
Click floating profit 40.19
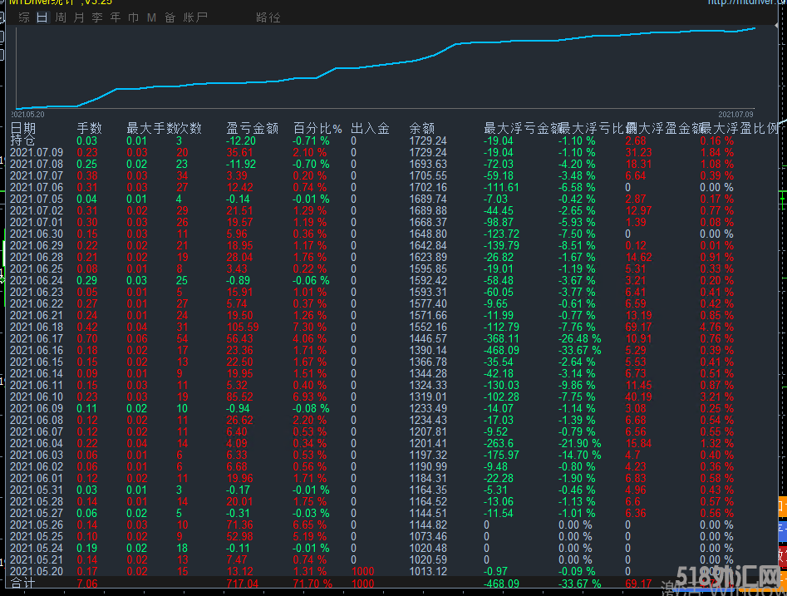point(638,397)
